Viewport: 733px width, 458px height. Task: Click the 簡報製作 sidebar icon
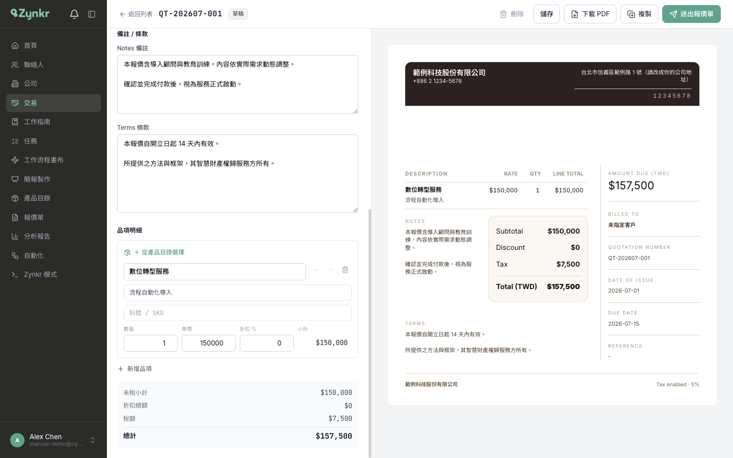pyautogui.click(x=15, y=179)
